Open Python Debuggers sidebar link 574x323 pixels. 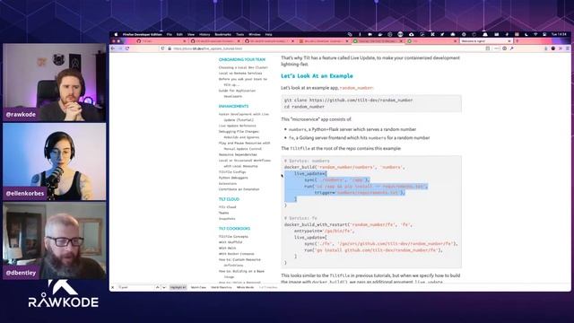pyautogui.click(x=233, y=178)
